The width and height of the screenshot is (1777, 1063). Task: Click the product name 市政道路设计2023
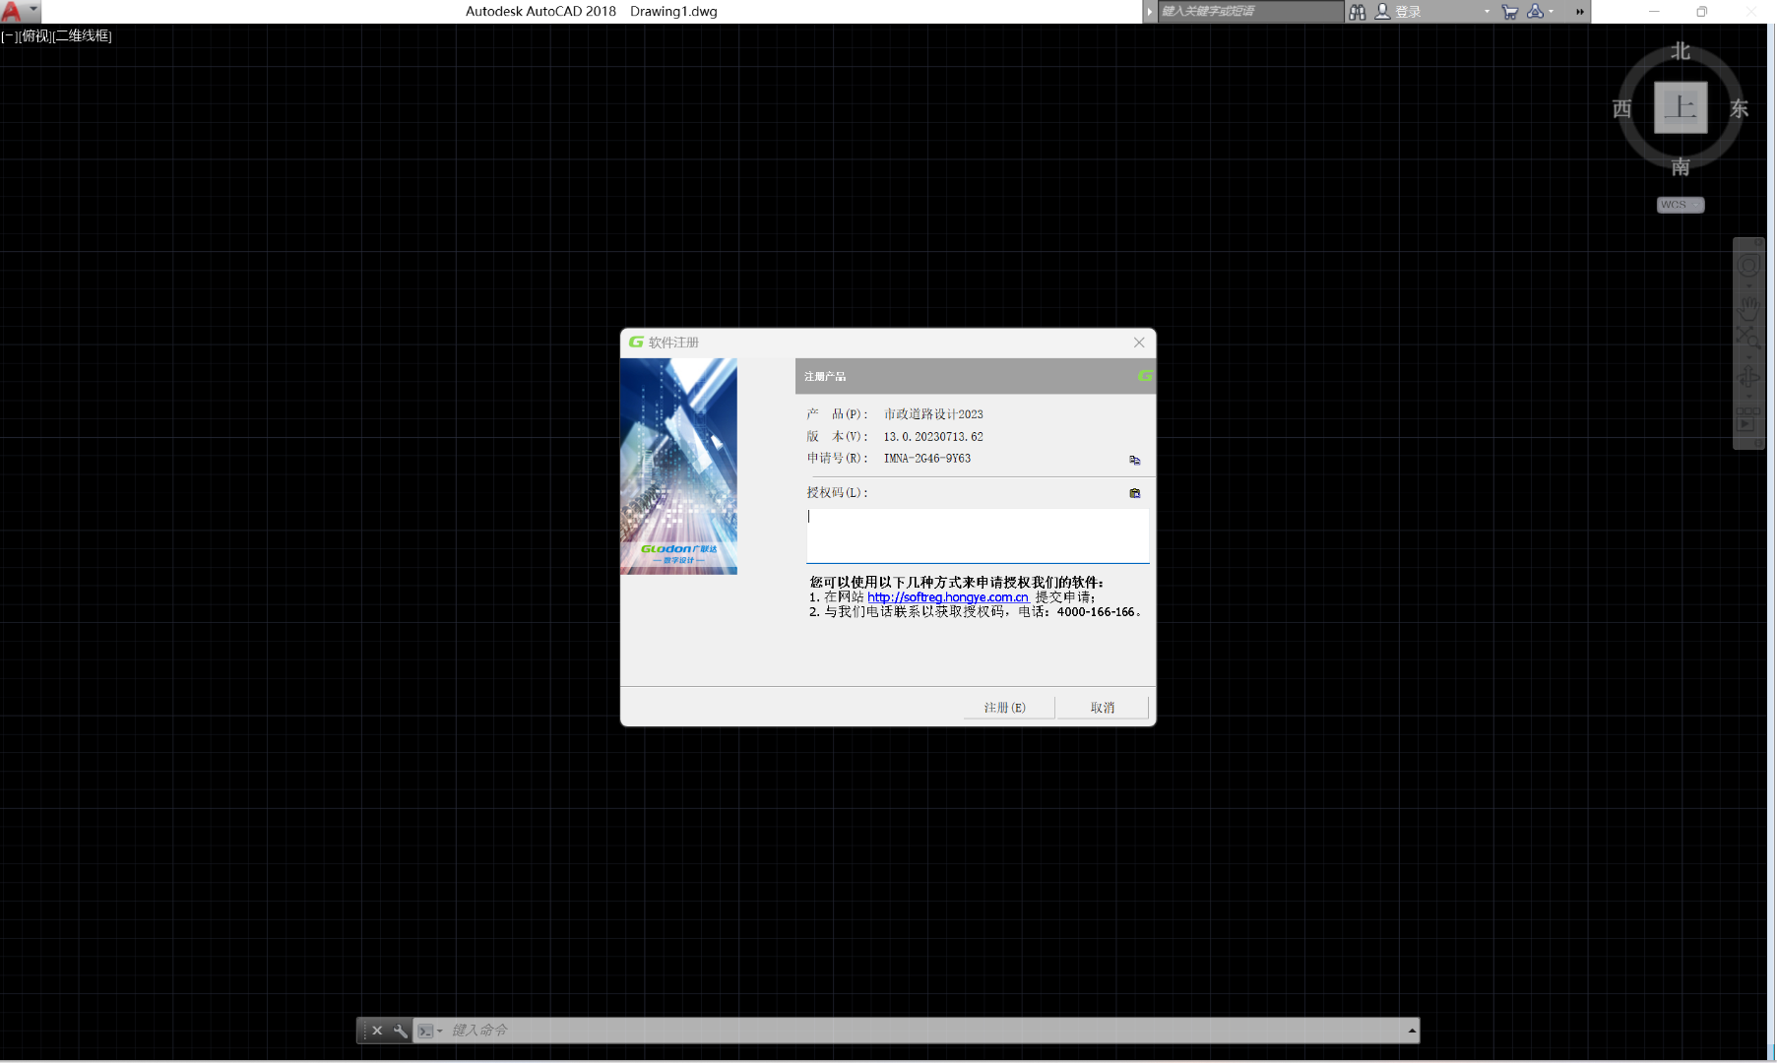pos(933,414)
